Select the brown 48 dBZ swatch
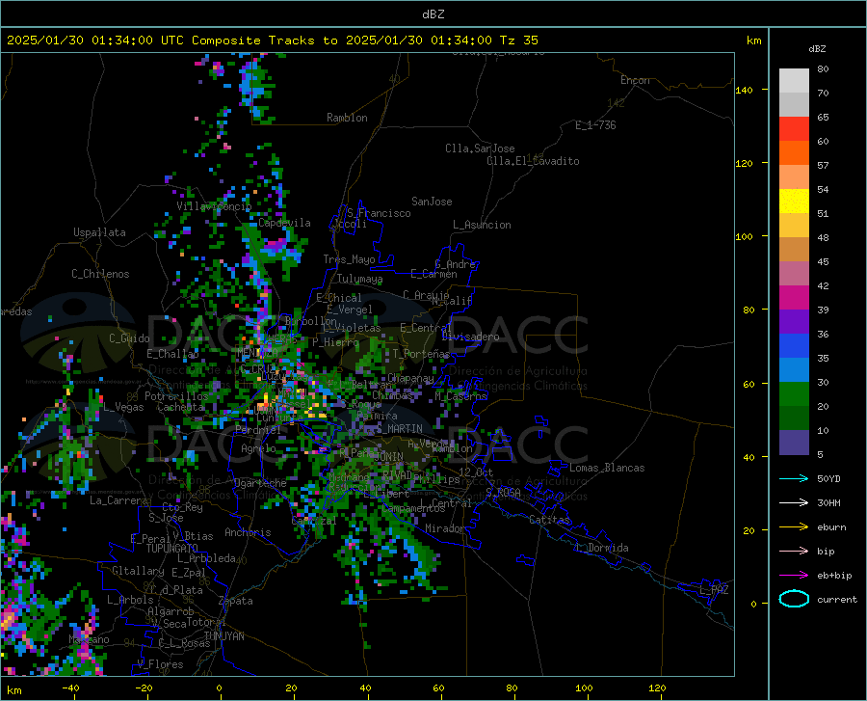This screenshot has width=867, height=701. pyautogui.click(x=794, y=250)
